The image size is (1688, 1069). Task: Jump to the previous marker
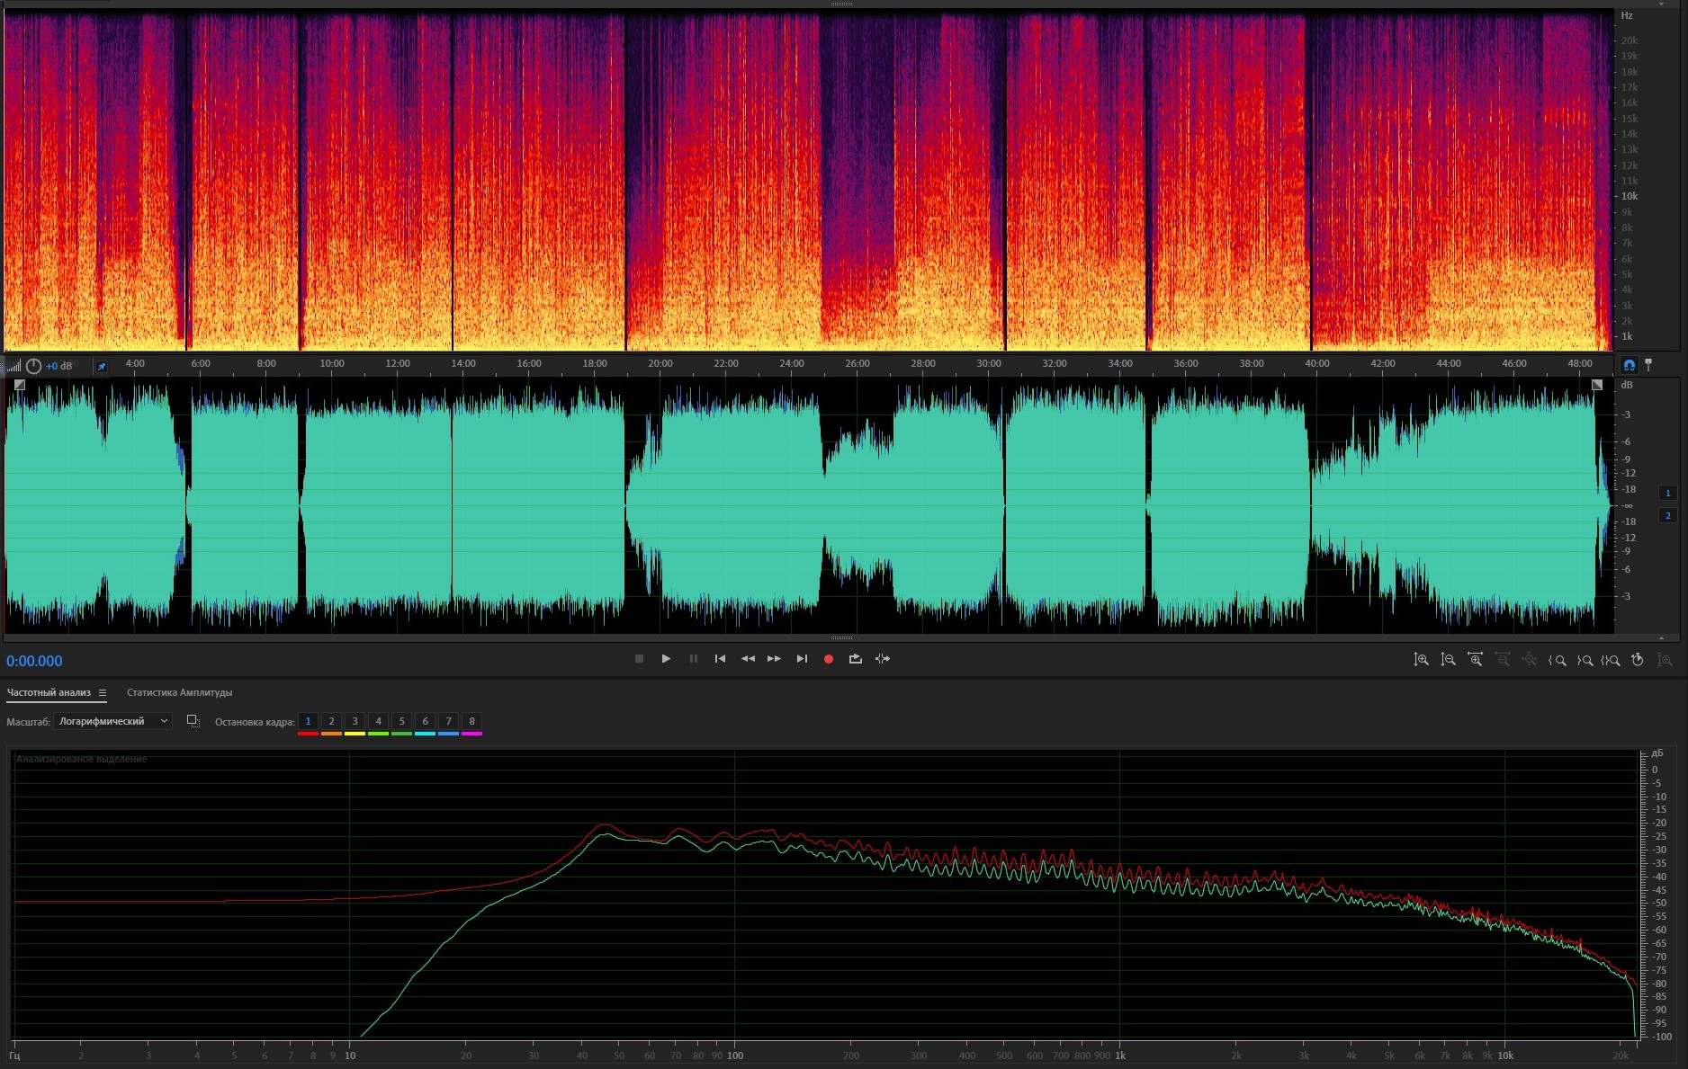click(720, 659)
